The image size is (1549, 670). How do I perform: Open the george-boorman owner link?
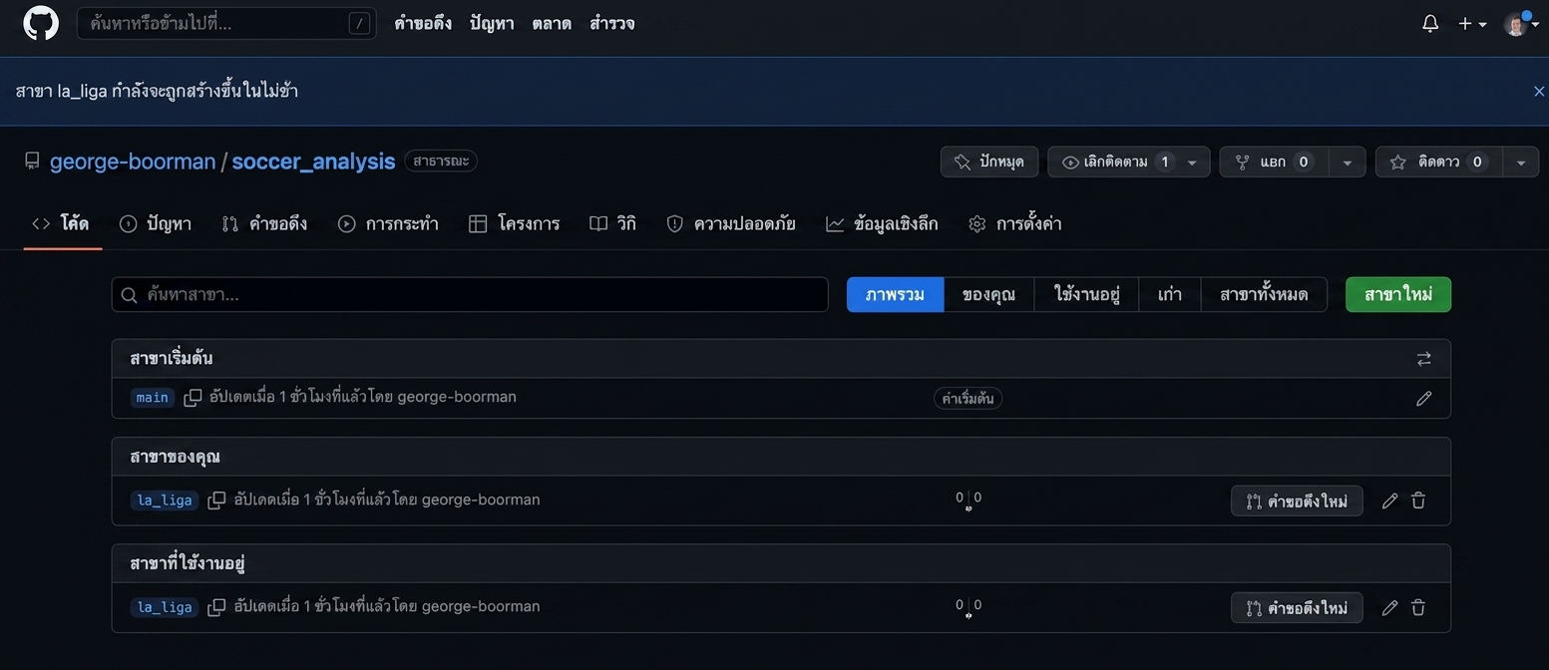tap(133, 162)
